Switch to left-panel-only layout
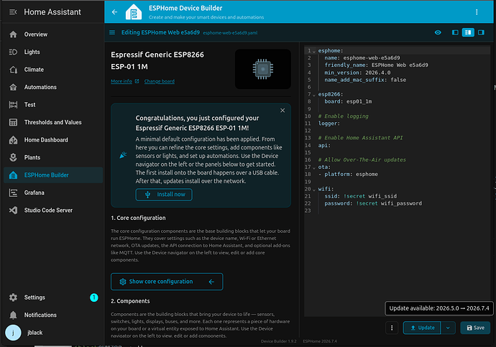The image size is (496, 347). tap(455, 32)
